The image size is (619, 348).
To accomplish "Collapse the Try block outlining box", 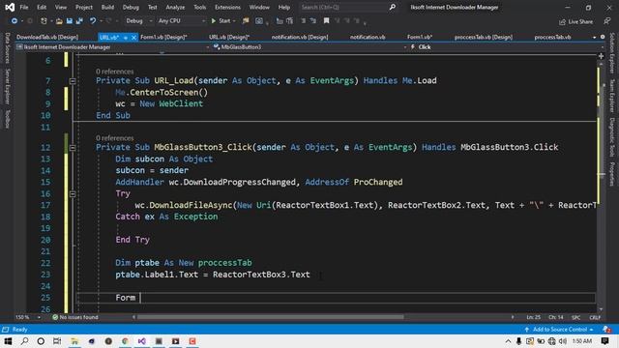I will tap(73, 193).
